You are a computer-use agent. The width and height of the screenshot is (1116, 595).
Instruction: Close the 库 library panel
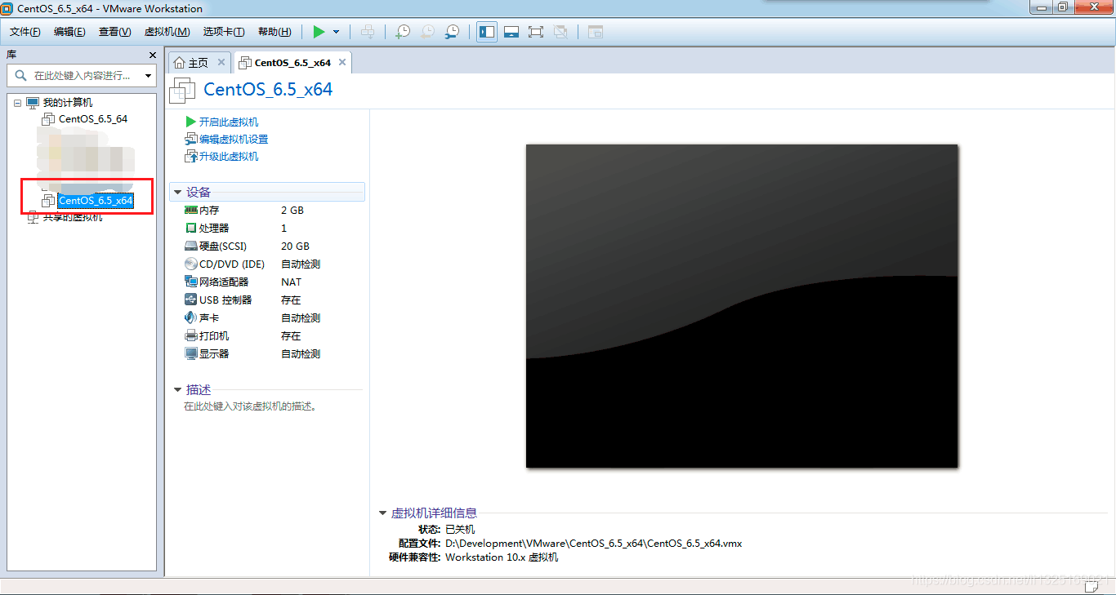point(152,55)
